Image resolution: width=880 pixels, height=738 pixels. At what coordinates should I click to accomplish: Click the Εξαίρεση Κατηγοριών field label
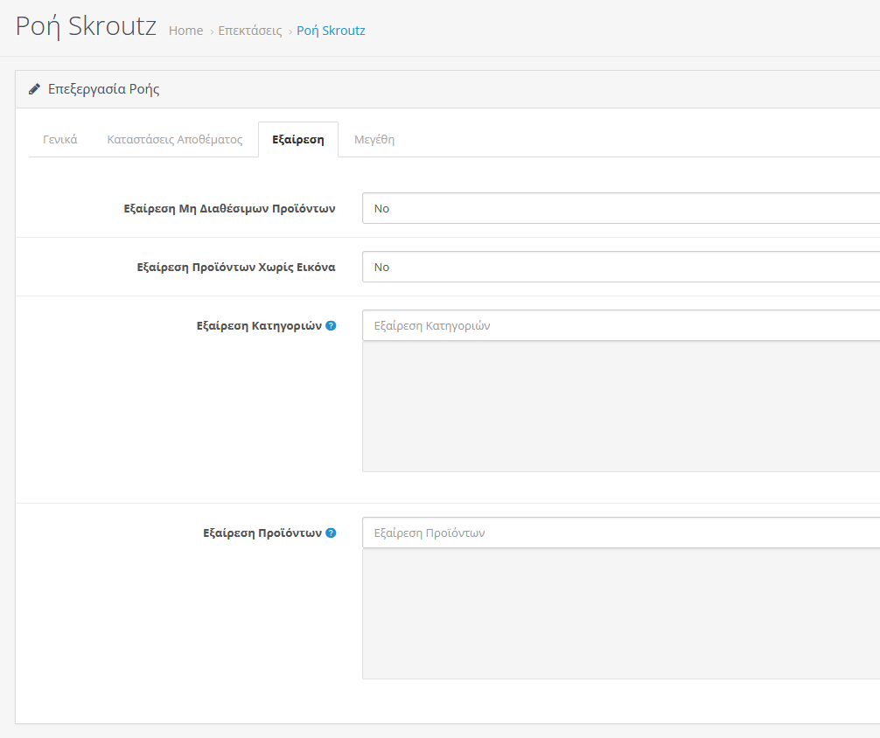click(259, 325)
